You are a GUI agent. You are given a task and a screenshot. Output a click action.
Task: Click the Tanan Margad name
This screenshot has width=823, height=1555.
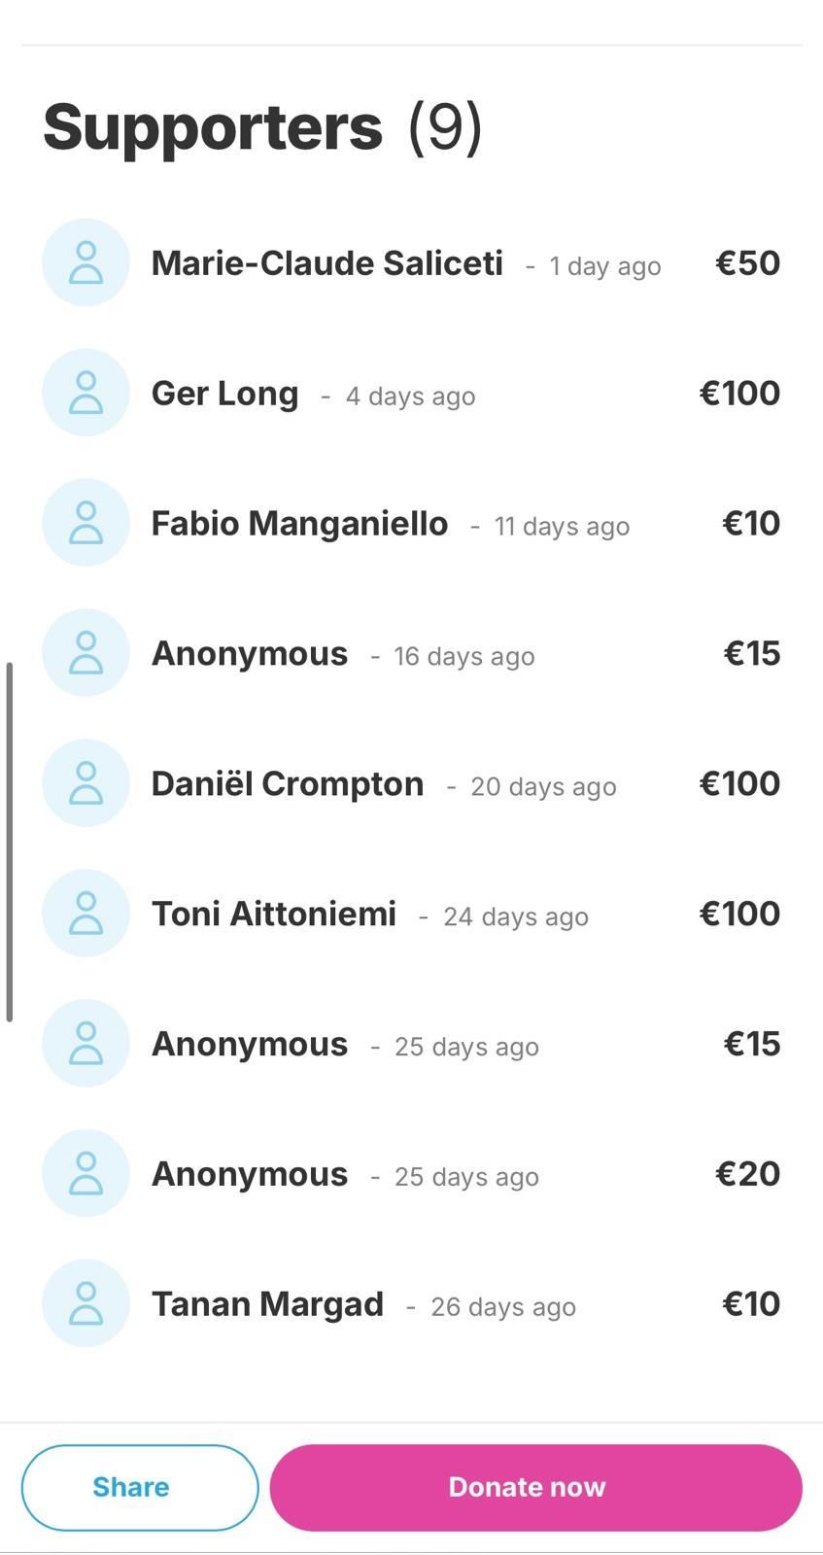coord(267,1304)
